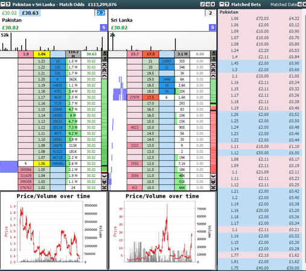
Task: Click the S button next to Sri Lanka
Action: click(212, 28)
